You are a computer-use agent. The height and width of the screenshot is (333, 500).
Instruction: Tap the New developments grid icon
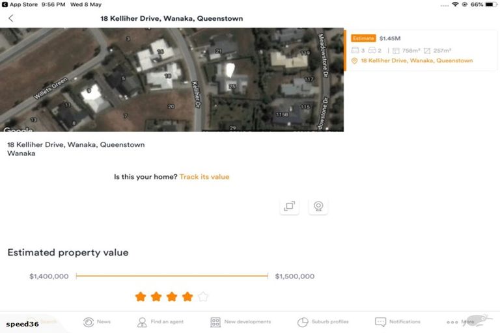pos(215,322)
